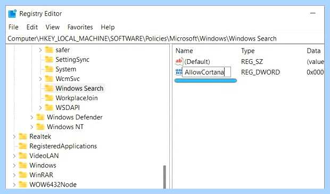Screen dimensions: 330x194
Task: Sort by the Name column header
Action: [184, 51]
